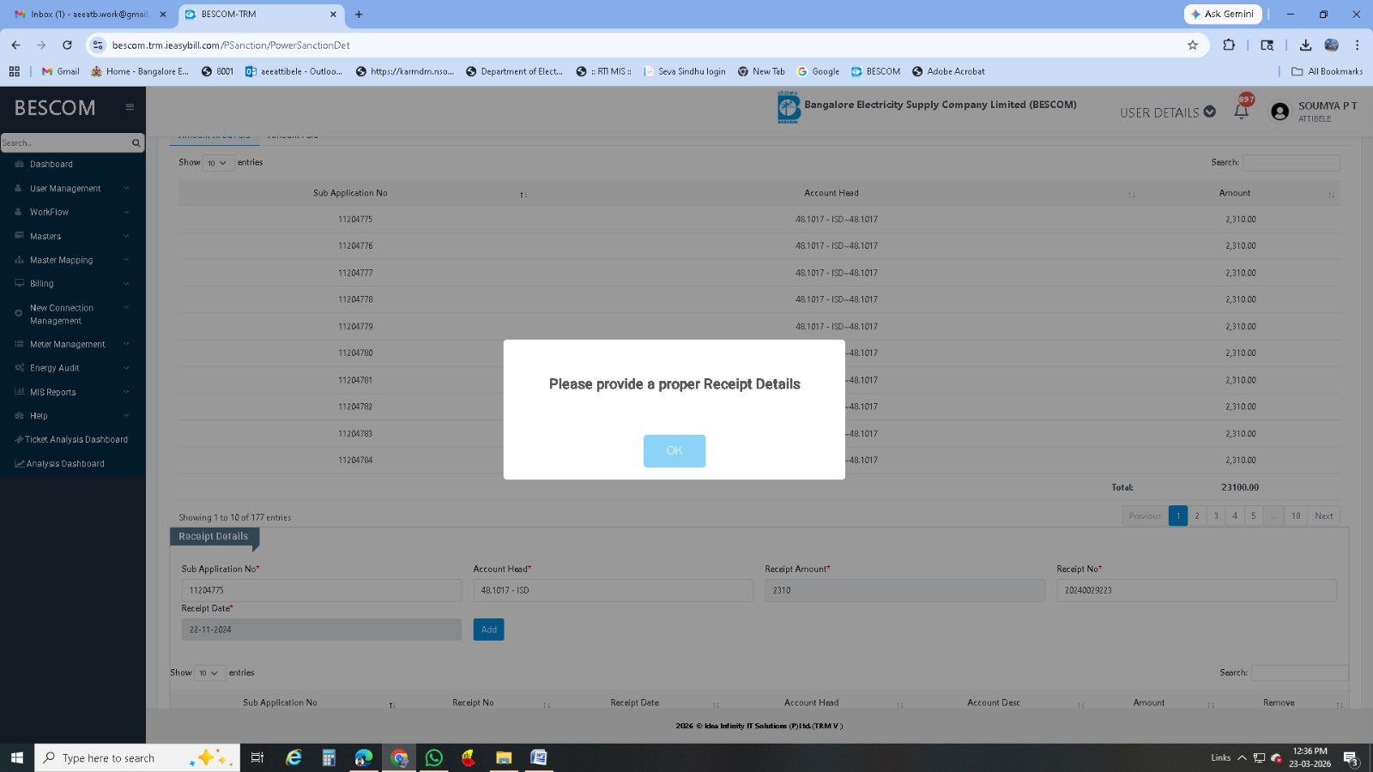Open the Chrome three-dot menu

(1357, 45)
